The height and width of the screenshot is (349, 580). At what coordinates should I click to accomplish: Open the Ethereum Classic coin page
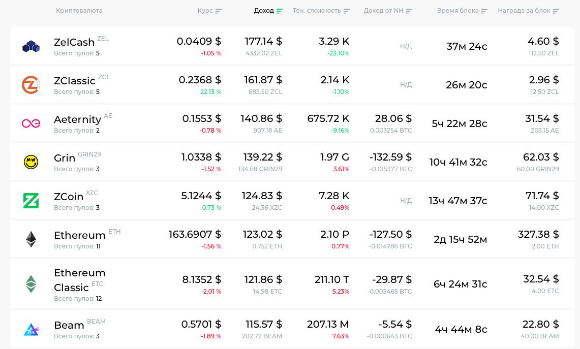[x=79, y=280]
